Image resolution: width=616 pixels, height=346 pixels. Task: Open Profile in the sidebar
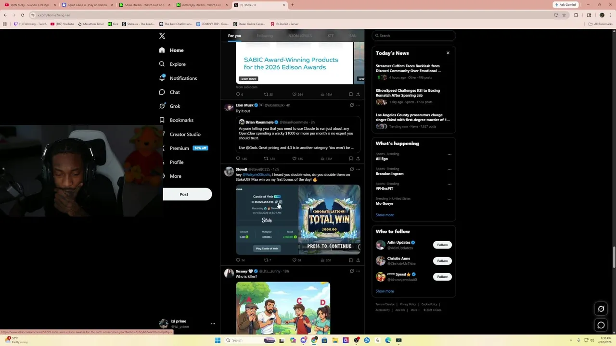[x=171, y=162]
